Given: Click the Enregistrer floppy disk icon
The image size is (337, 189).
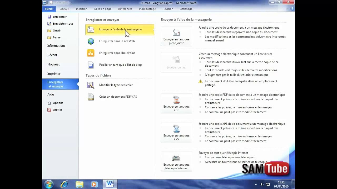Looking at the screenshot, I should (x=49, y=17).
